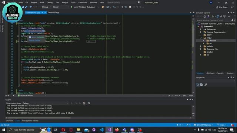237x133 pixels.
Task: Collapse the Tutorial07 project node
Action: tap(198, 27)
